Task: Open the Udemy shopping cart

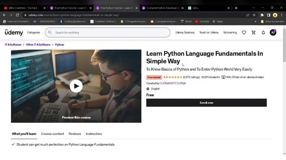Action: 253,32
